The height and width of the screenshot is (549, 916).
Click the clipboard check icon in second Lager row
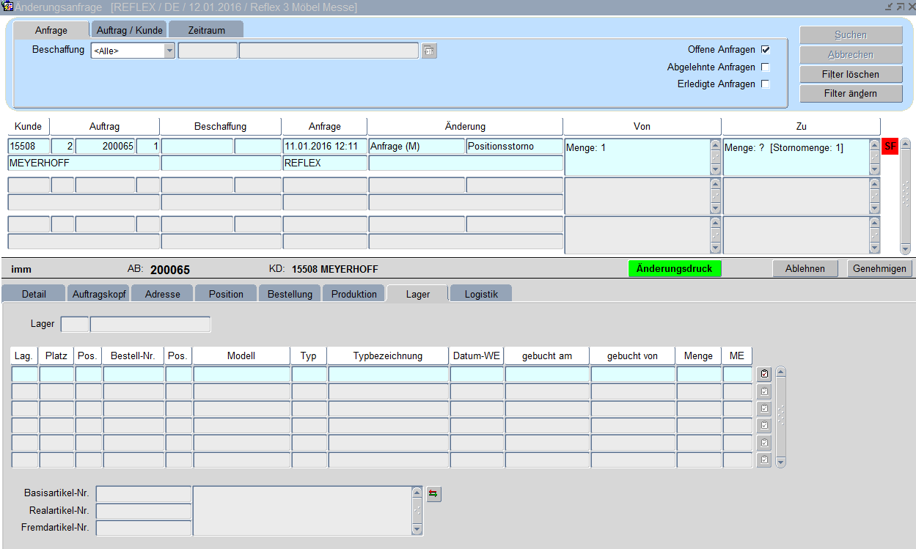click(764, 391)
